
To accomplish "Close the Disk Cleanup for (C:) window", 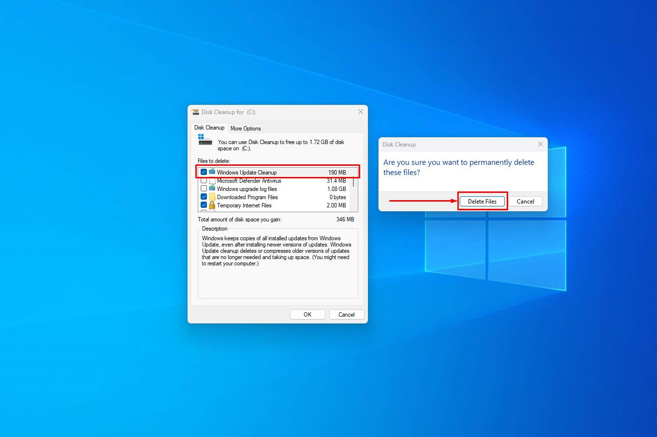I will 360,112.
